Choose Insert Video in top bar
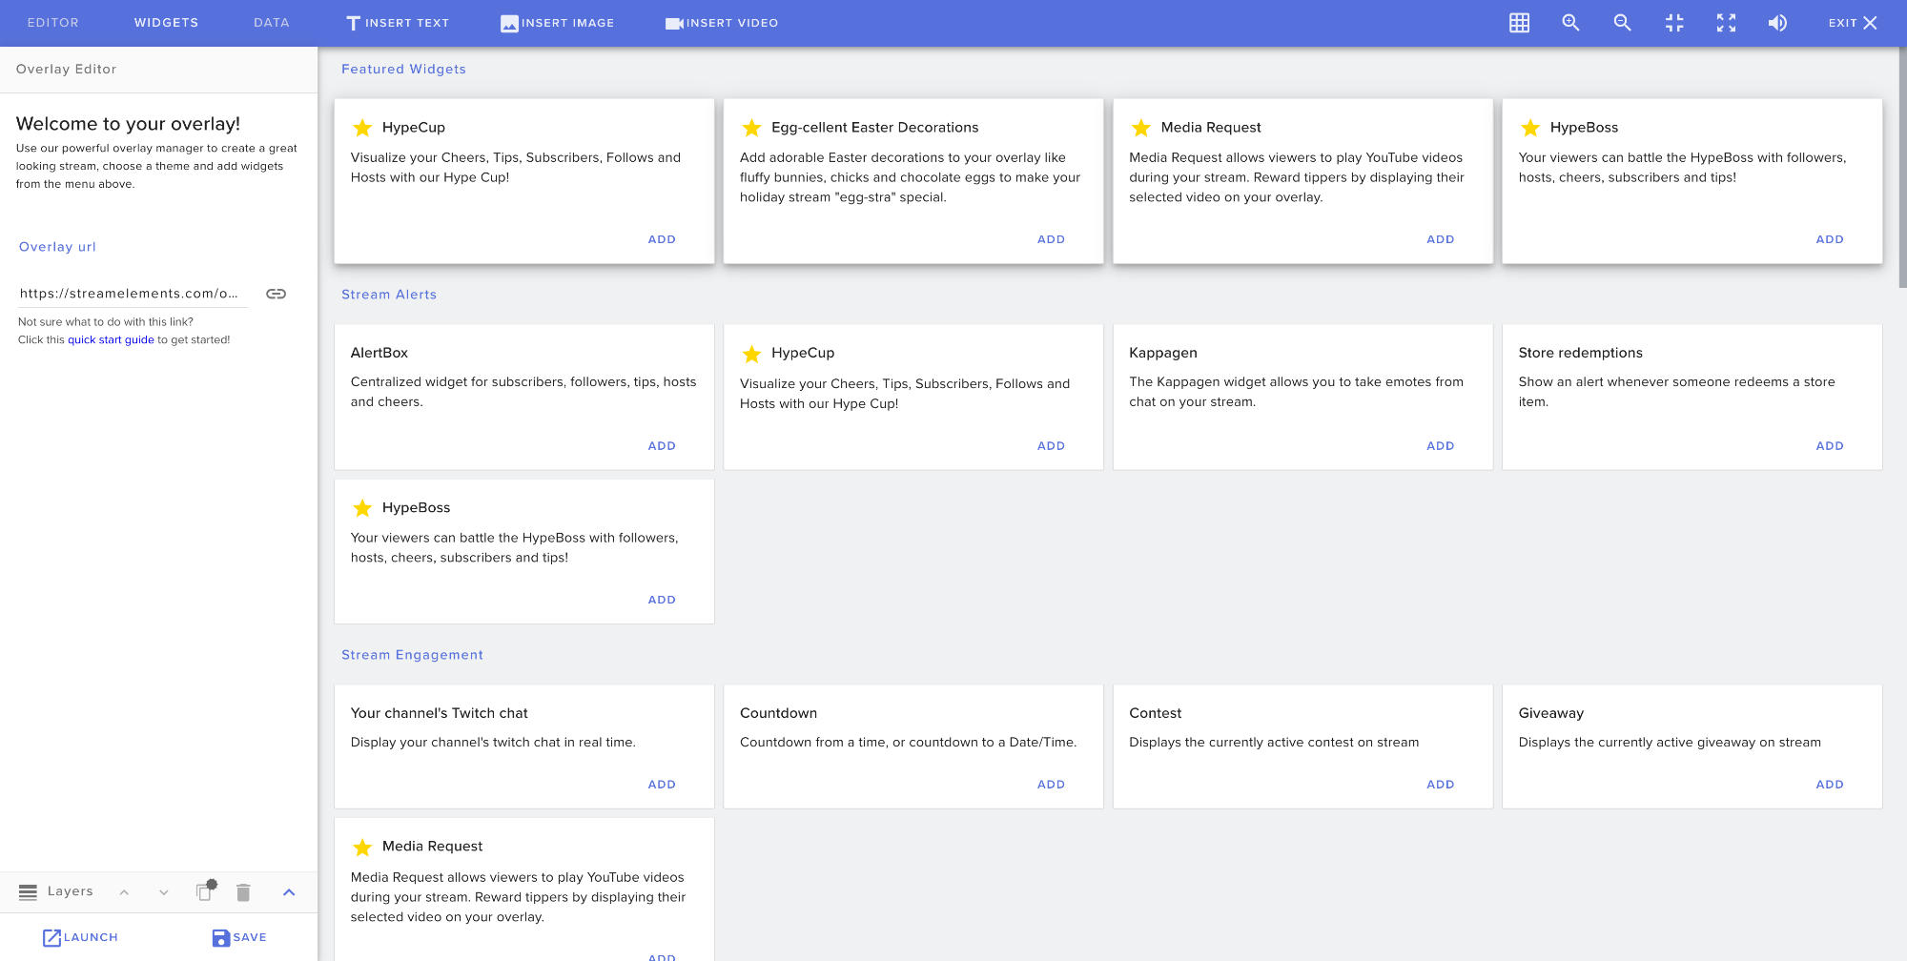 coord(722,23)
